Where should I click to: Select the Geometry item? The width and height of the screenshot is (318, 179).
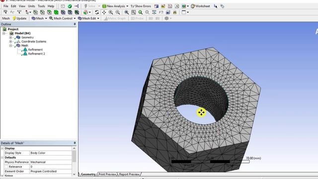coord(27,37)
